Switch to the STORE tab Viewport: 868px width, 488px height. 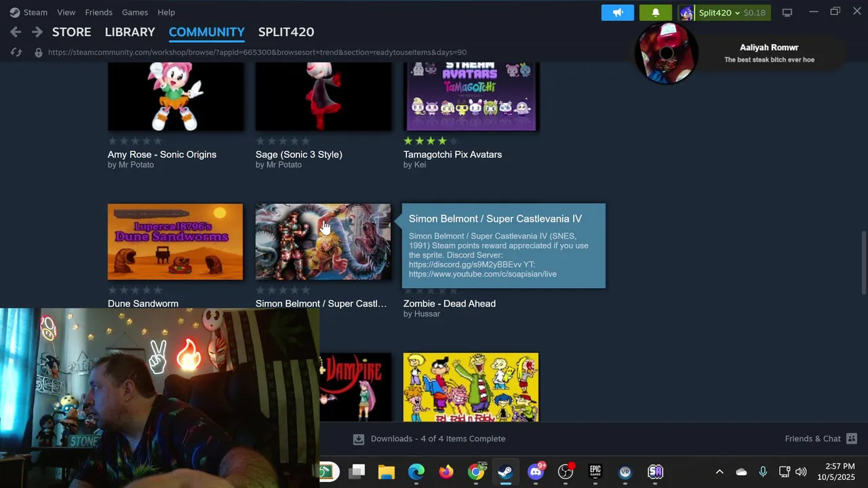click(x=71, y=32)
